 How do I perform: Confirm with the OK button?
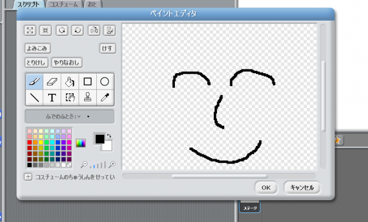coord(266,187)
